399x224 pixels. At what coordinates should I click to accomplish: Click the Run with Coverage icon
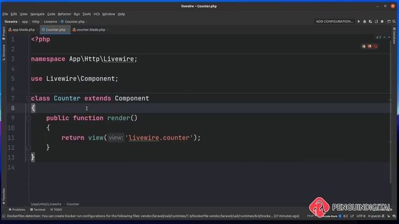(370, 22)
